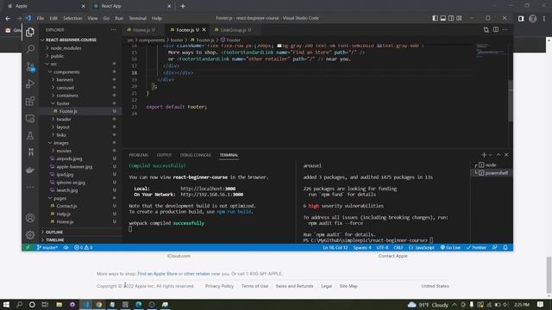Click Find an Apple Store link on webpage
The height and width of the screenshot is (310, 552).
pos(157,274)
